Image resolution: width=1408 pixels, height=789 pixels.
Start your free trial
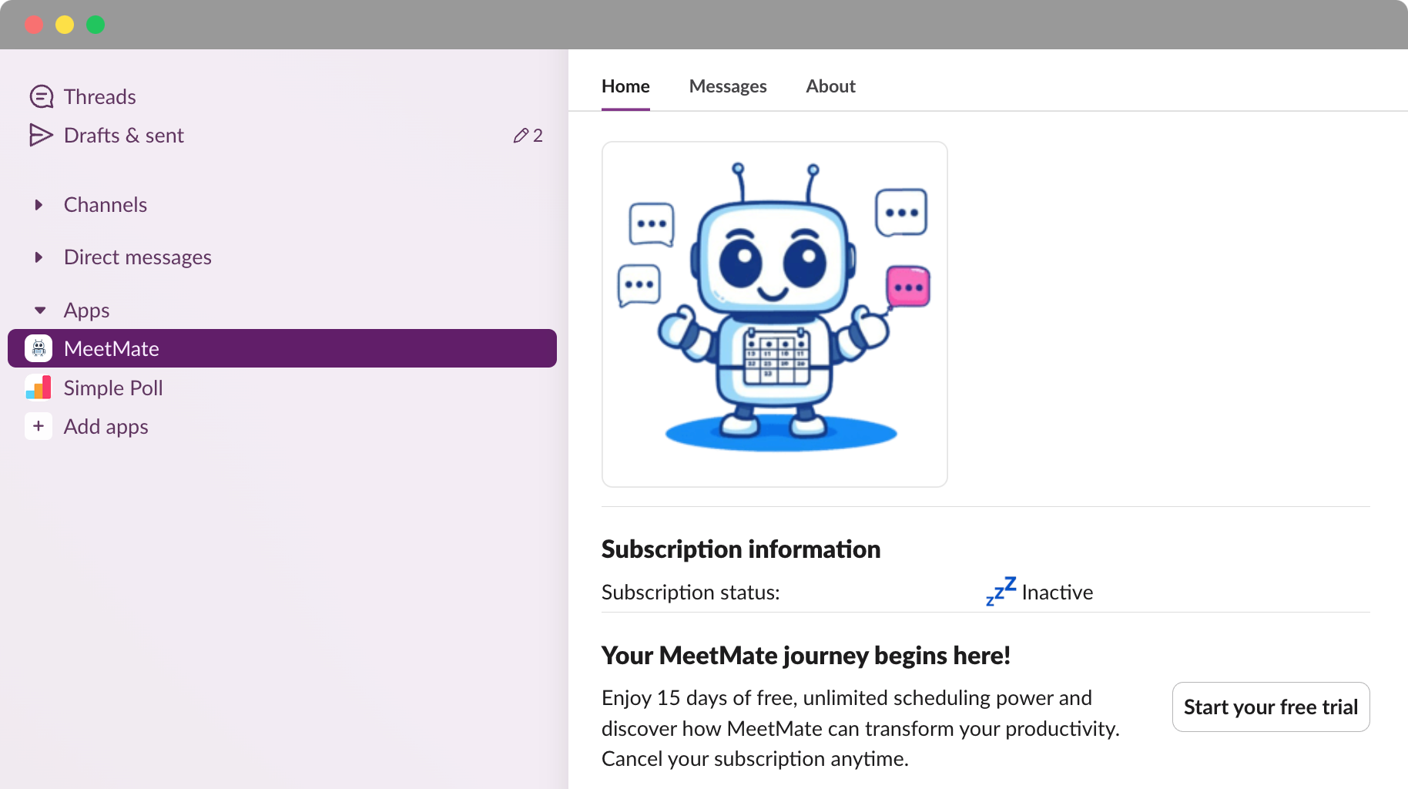(1271, 707)
